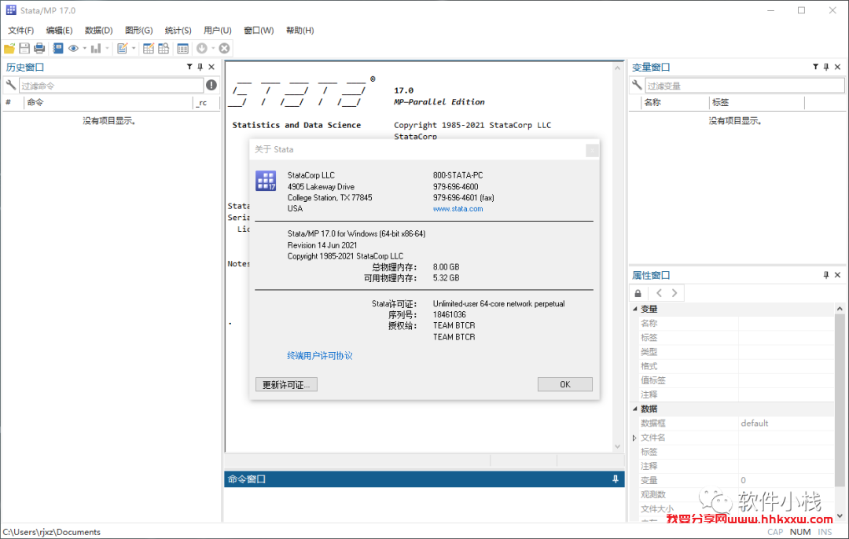Click the History window filter funnel icon
The image size is (849, 539).
[x=189, y=67]
